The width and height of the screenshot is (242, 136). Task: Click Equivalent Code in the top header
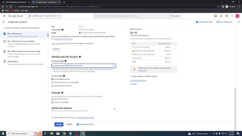point(204,22)
